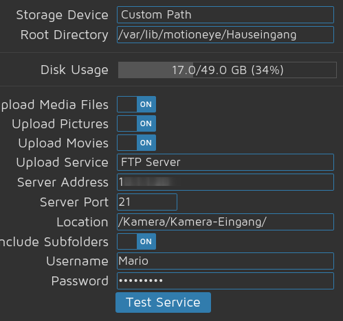Disable the Upload Pictures switch
343x321 pixels.
[137, 123]
